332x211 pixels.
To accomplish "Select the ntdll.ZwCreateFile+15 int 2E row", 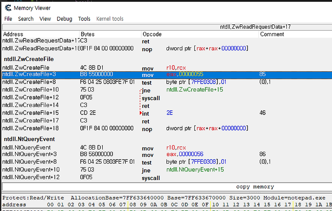I will [167, 113].
